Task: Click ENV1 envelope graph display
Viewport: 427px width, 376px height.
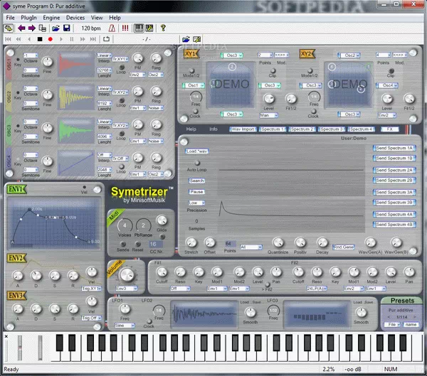Action: point(54,223)
